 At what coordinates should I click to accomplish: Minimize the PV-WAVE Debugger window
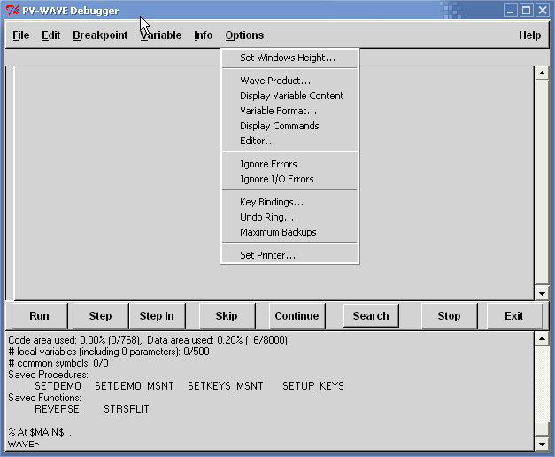click(510, 11)
